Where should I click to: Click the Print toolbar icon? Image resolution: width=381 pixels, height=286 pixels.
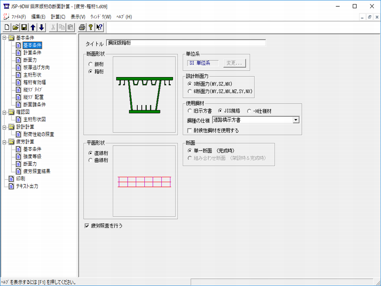coord(82,27)
